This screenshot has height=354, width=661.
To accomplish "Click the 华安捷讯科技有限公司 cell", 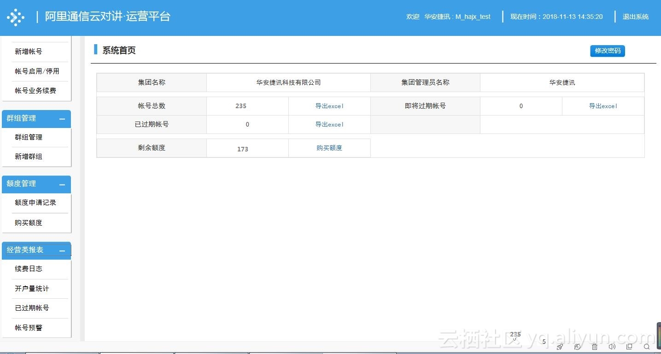I will 288,82.
